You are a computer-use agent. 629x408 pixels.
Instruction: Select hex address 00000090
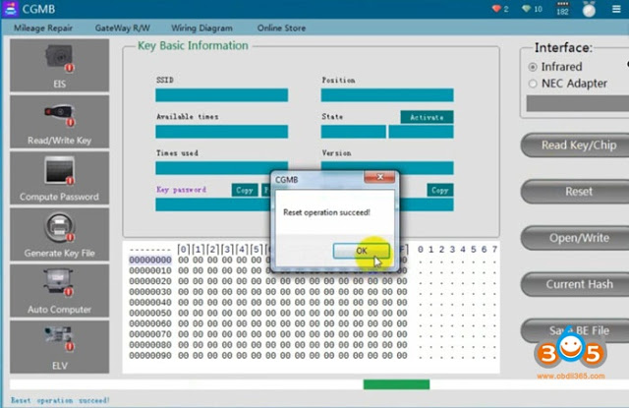click(x=150, y=356)
